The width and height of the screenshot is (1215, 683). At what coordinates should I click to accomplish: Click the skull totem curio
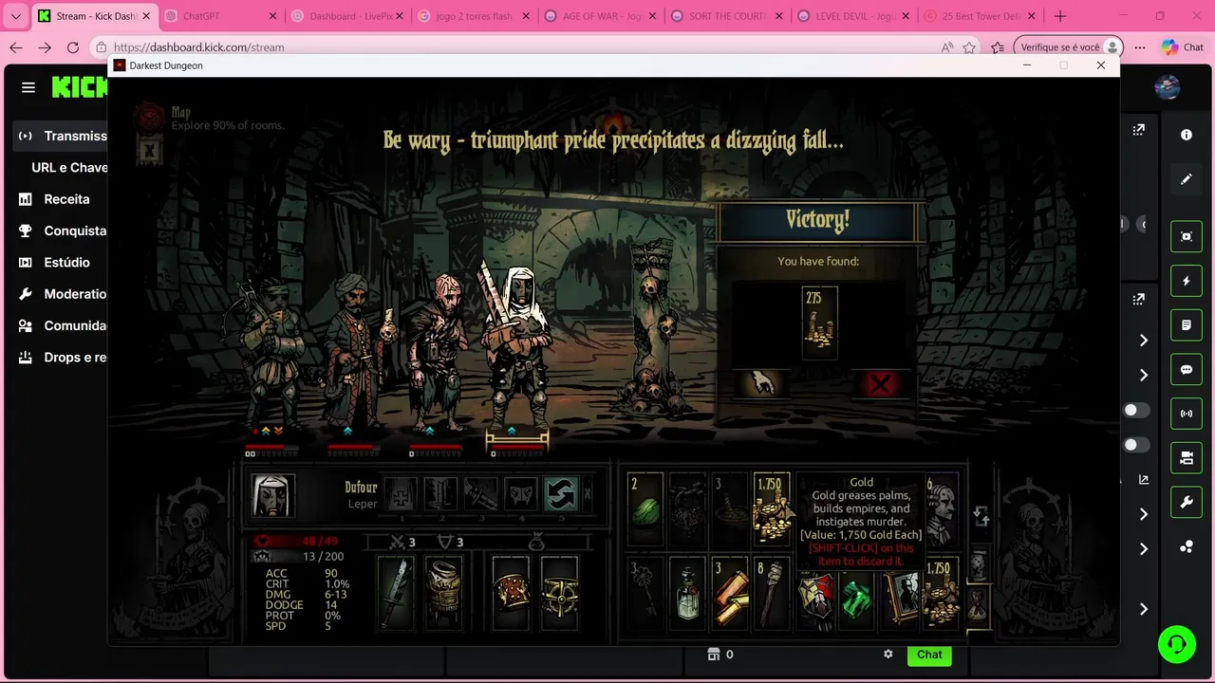[652, 327]
